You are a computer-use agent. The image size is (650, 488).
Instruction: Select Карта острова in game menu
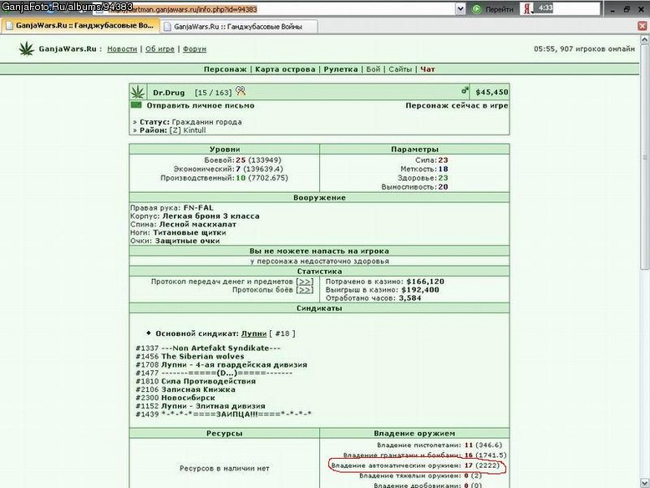coord(285,69)
